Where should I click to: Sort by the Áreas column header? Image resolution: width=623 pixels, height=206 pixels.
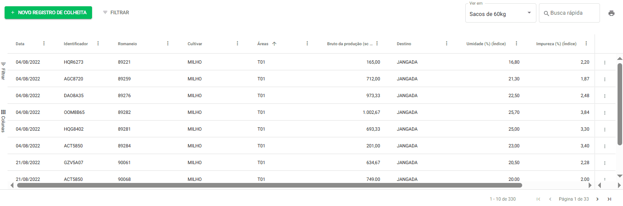pos(263,44)
